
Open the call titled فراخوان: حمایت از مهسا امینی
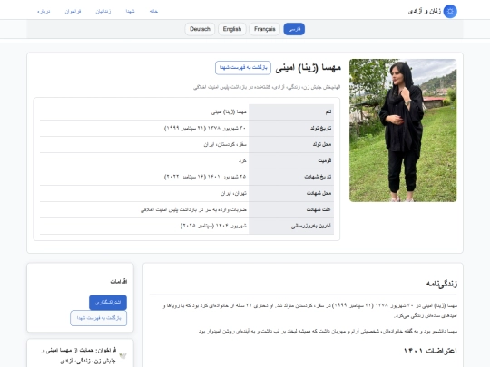click(79, 355)
